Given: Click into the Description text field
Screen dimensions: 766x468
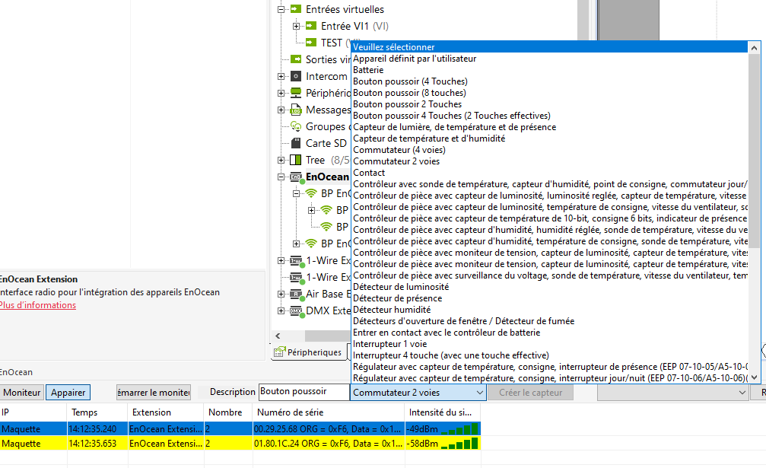Looking at the screenshot, I should (x=302, y=392).
